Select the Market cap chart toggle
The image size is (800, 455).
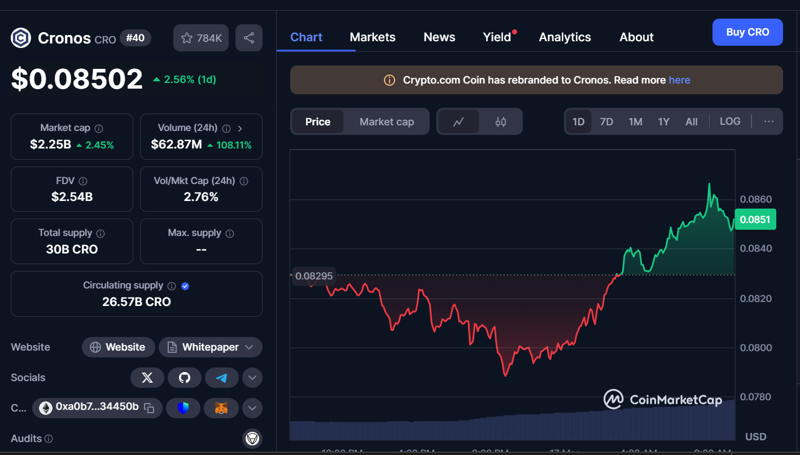click(387, 121)
